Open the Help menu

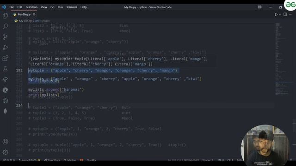pos(83,7)
